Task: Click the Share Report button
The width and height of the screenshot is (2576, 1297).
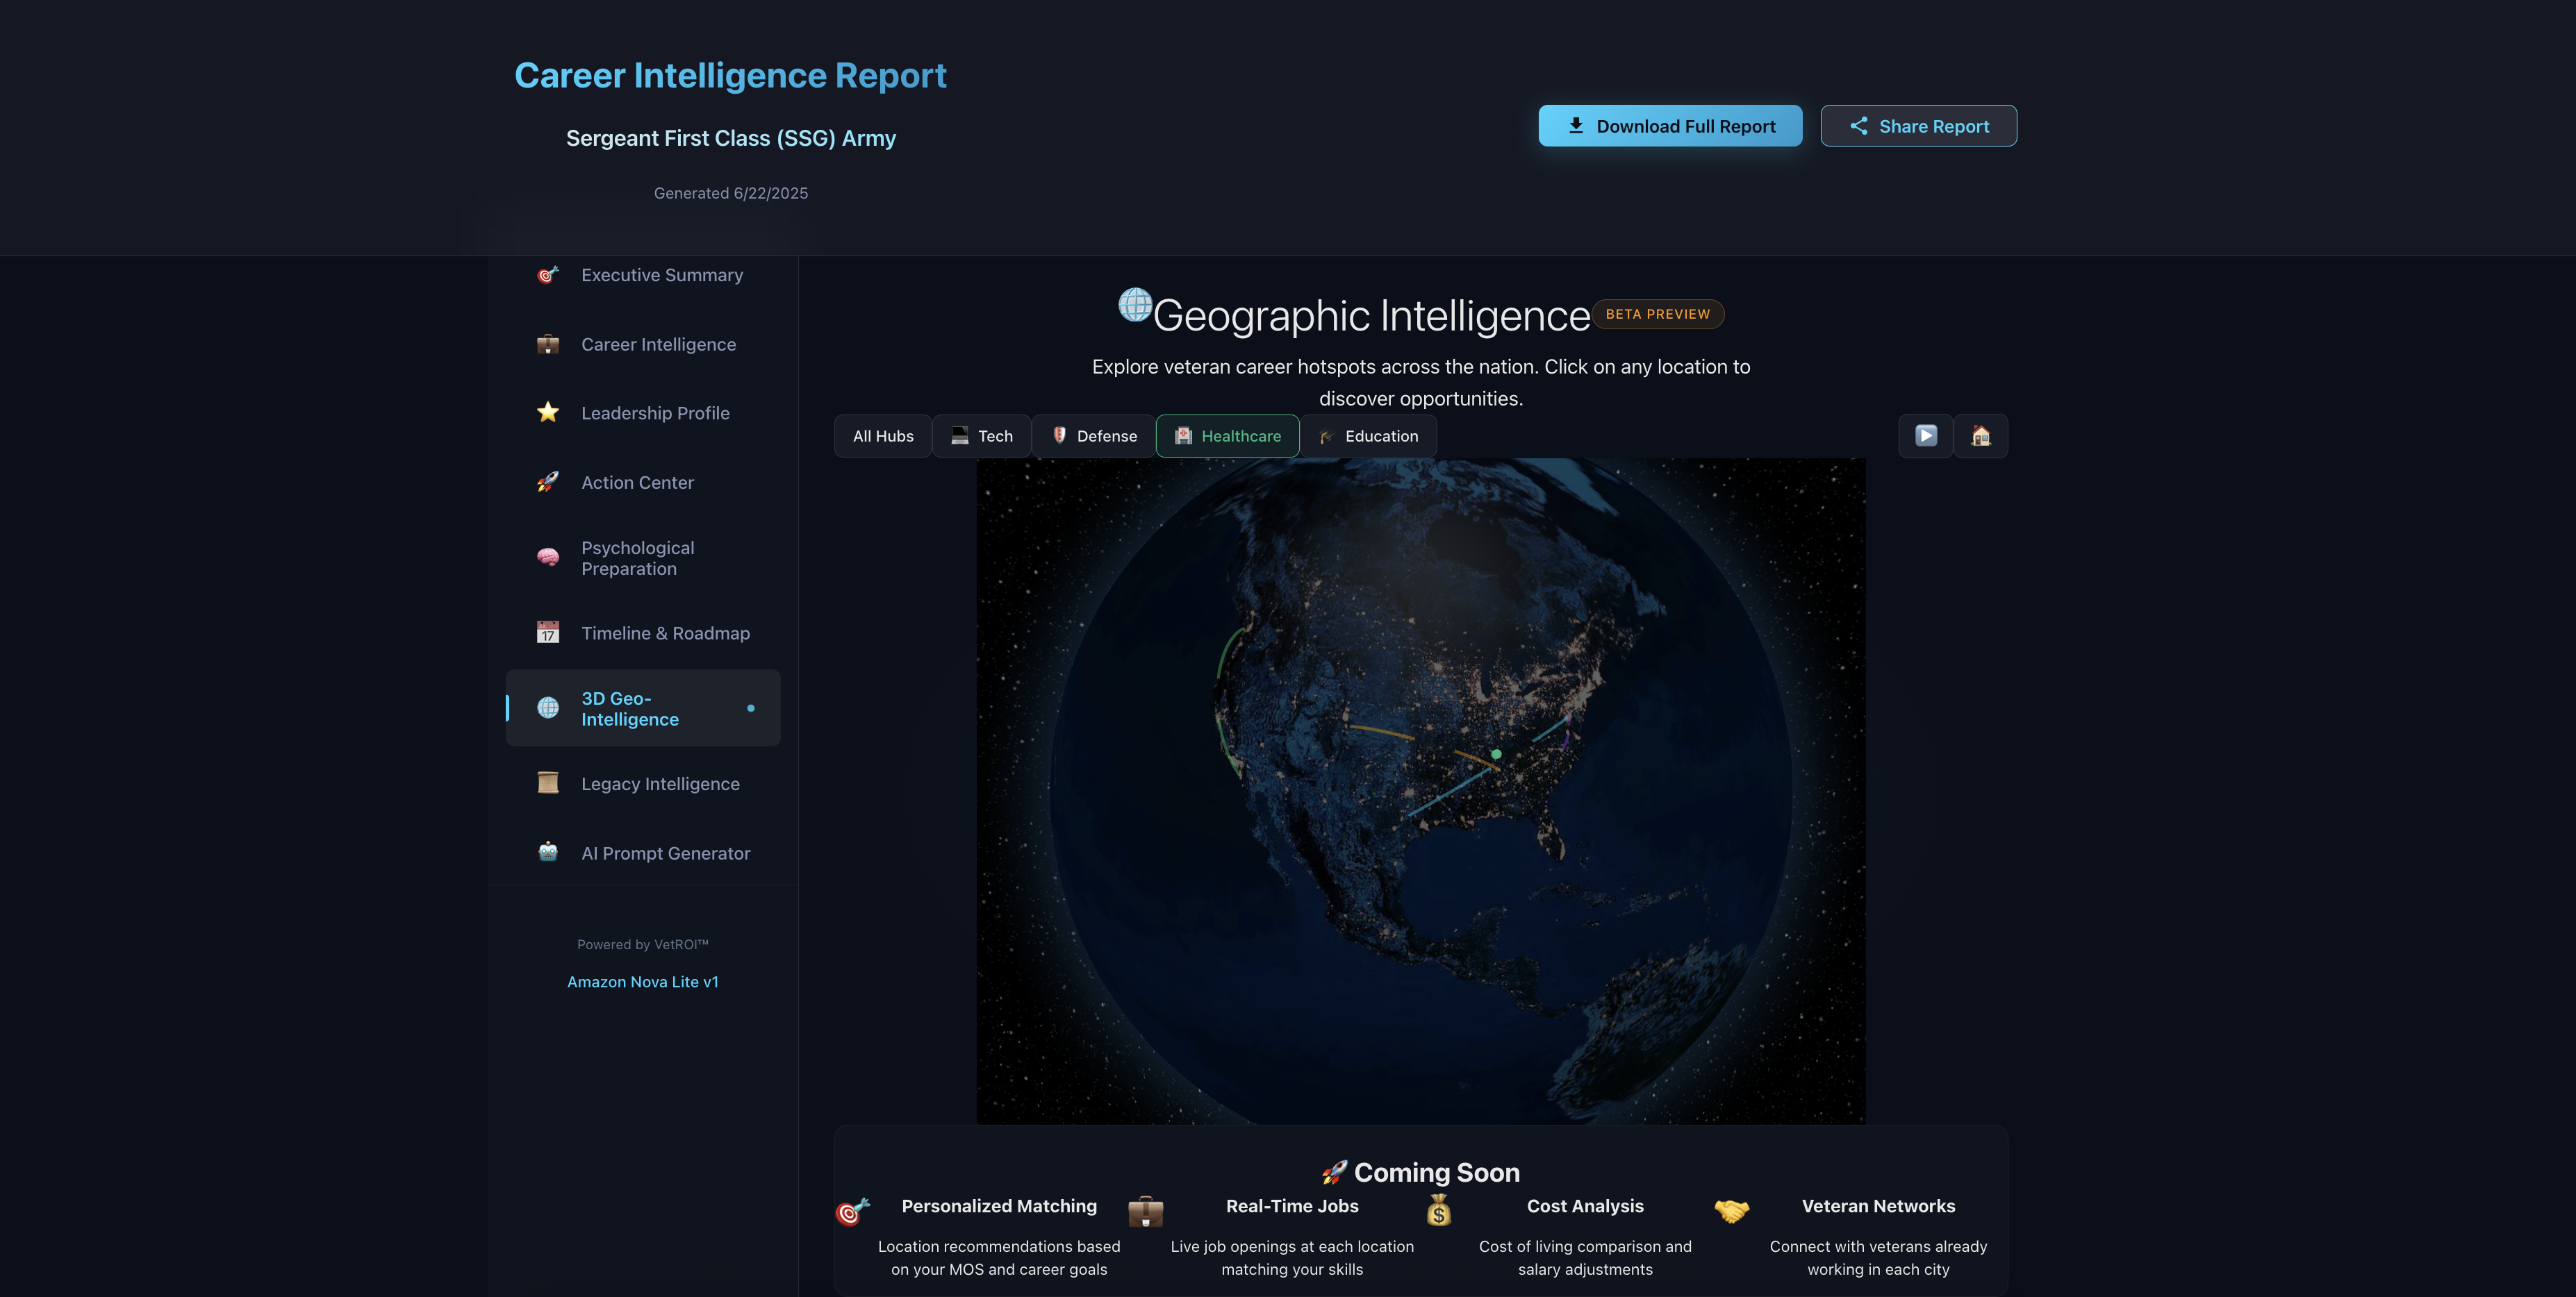Action: point(1918,126)
